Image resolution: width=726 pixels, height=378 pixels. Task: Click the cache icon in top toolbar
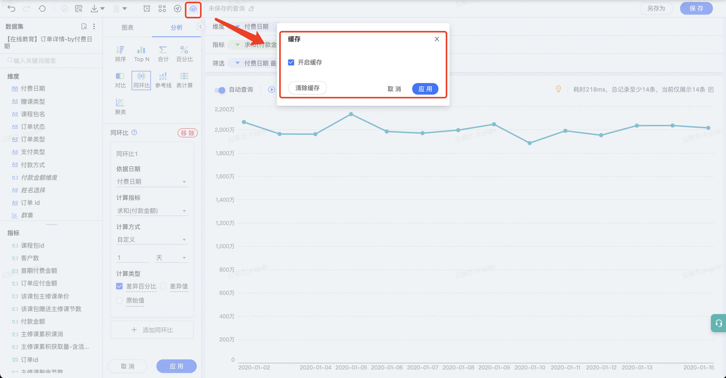click(193, 9)
